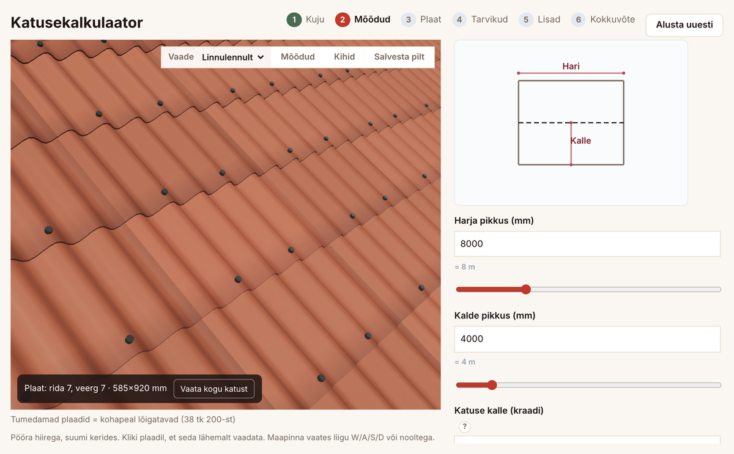The image size is (734, 454).
Task: Open Kihid in the viewer toolbar
Action: [344, 57]
